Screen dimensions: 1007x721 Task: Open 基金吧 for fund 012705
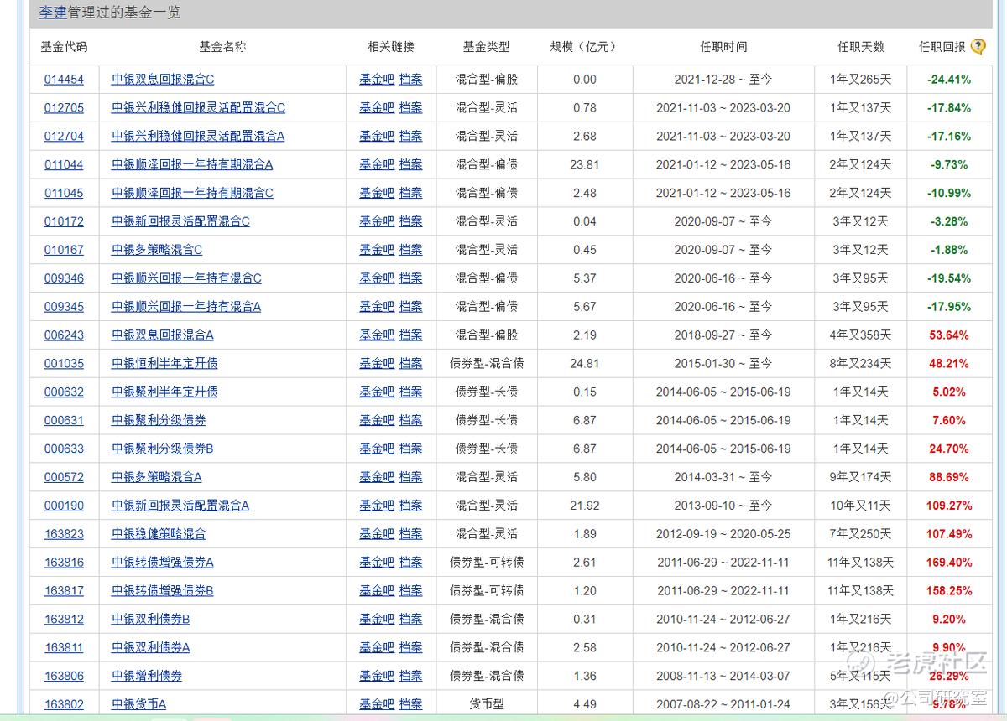[x=377, y=108]
